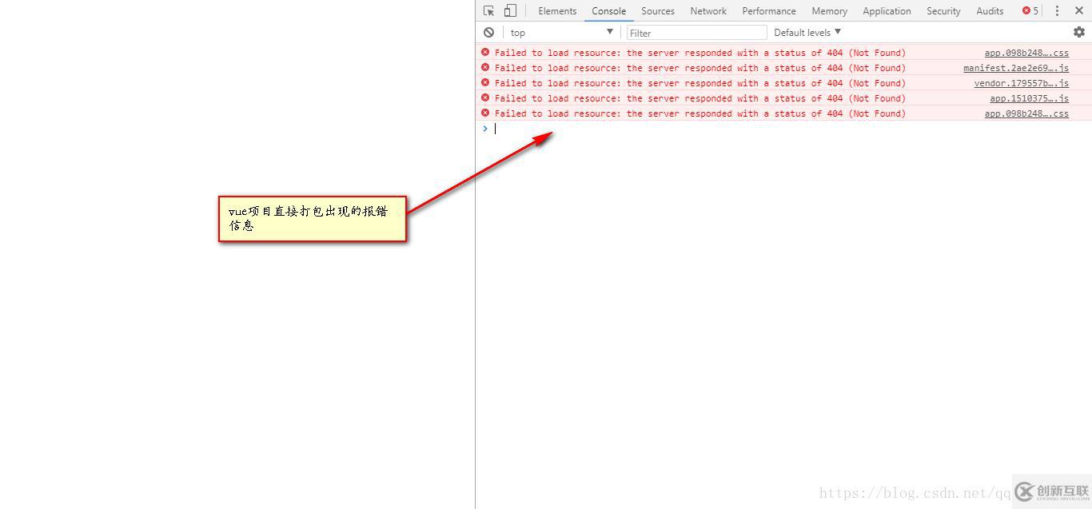The image size is (1092, 509).
Task: Open console settings gear
Action: click(x=1079, y=32)
